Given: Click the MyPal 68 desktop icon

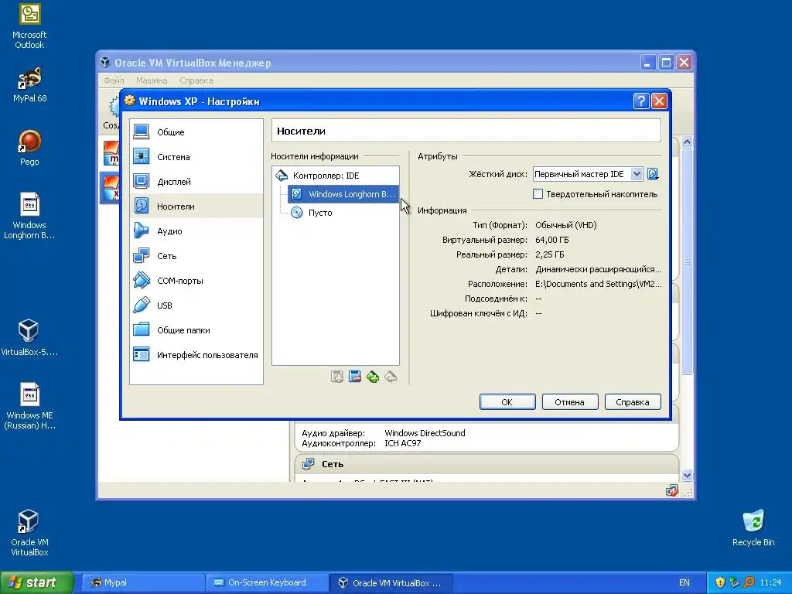Looking at the screenshot, I should coord(29,84).
